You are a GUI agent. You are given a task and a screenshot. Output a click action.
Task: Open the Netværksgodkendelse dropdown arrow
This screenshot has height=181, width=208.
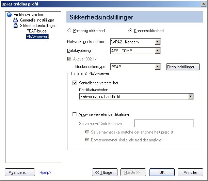click(157, 42)
